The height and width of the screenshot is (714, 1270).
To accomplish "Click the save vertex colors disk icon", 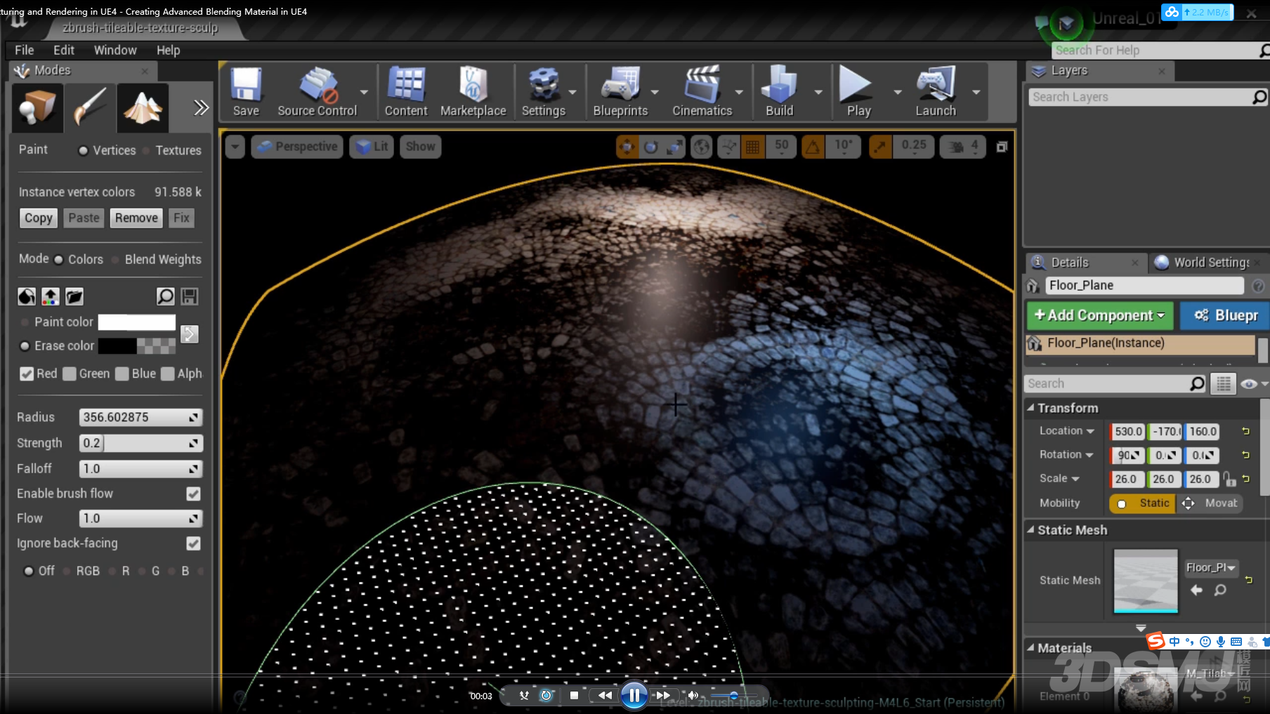I will click(190, 296).
